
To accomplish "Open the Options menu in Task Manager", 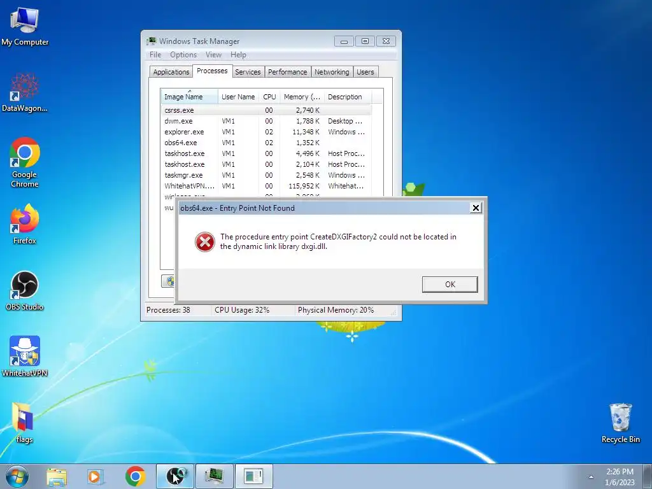I will coord(183,55).
